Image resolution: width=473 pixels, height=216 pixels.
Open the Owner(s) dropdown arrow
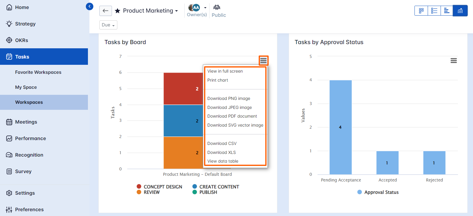click(x=205, y=7)
